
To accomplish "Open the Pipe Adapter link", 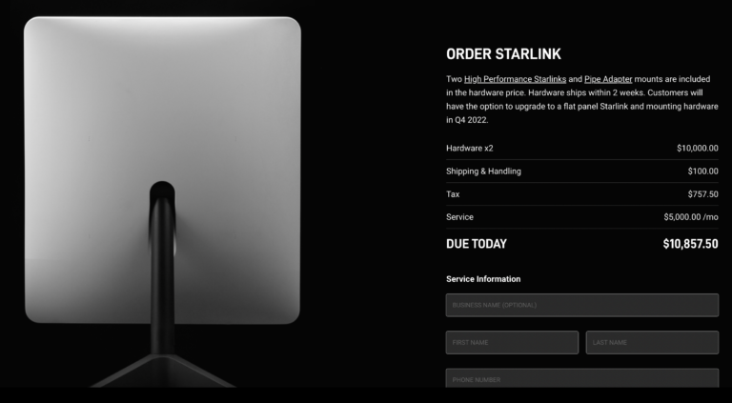I will click(x=608, y=79).
